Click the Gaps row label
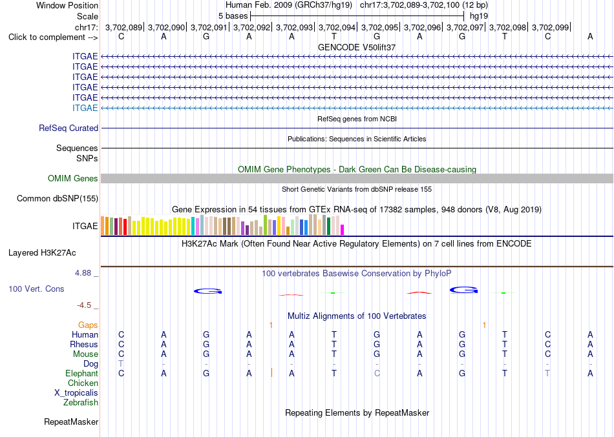The height and width of the screenshot is (437, 614). pyautogui.click(x=88, y=325)
